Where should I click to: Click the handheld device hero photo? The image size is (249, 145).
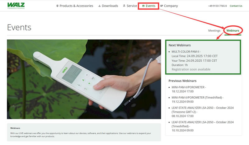tap(84, 79)
